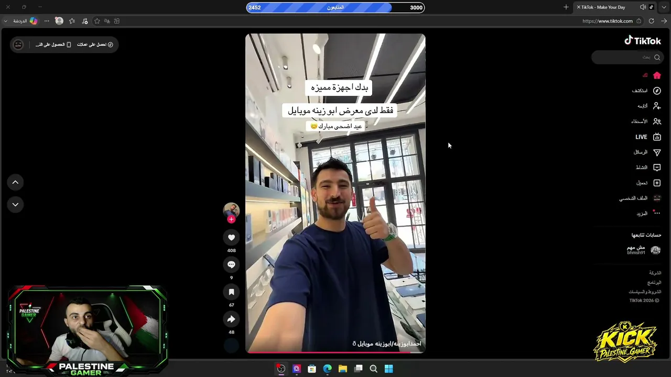Follow the creator with the red plus badge
This screenshot has height=377, width=671.
pyautogui.click(x=231, y=219)
